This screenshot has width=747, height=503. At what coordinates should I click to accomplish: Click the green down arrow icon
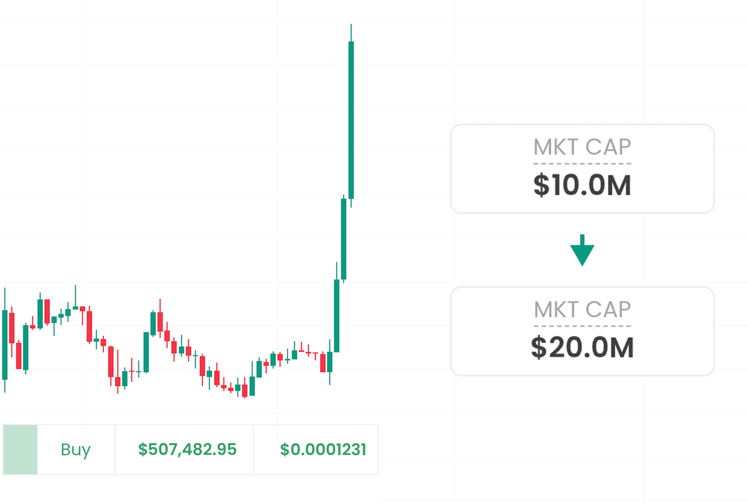click(x=582, y=250)
